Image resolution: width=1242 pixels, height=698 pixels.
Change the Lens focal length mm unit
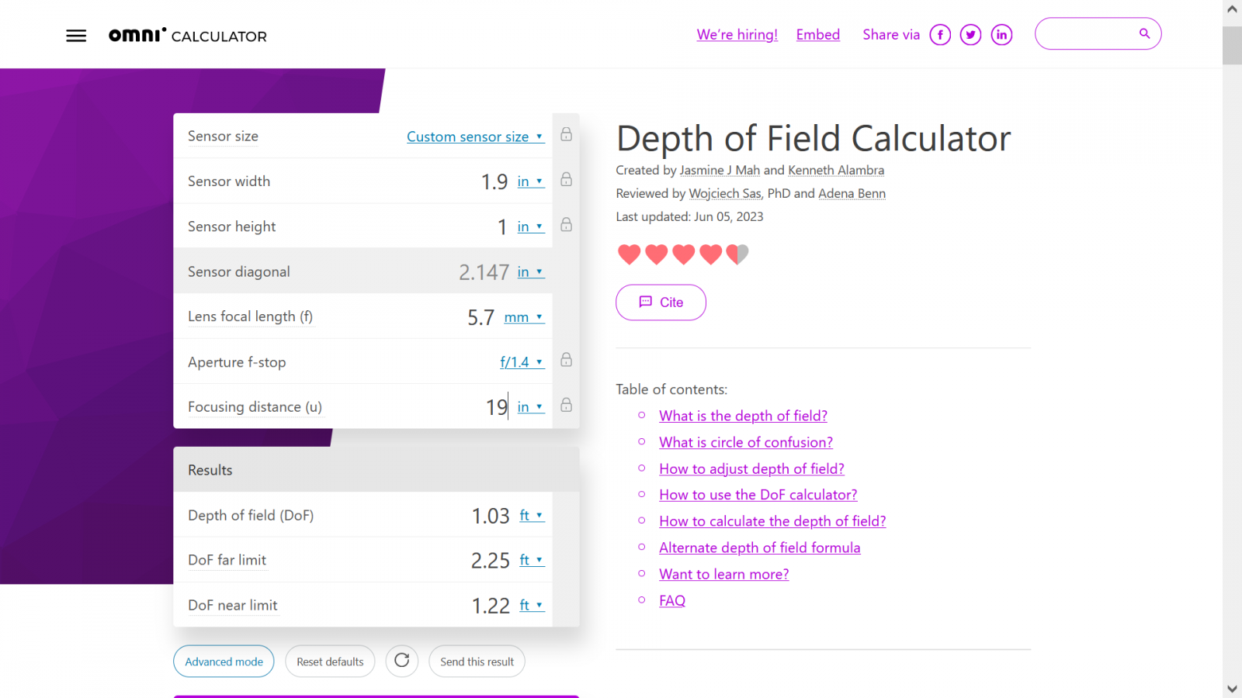click(523, 317)
